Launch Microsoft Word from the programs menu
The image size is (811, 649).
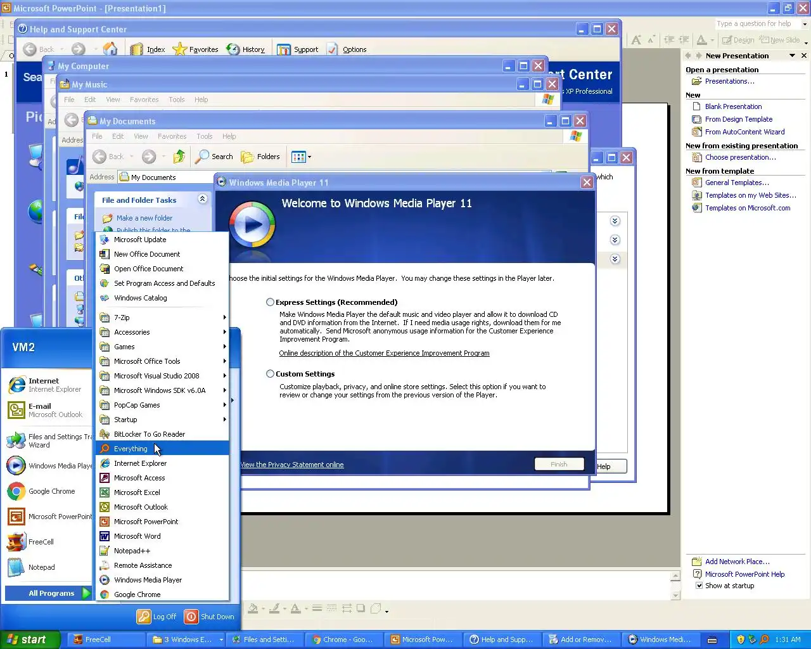pos(162,536)
